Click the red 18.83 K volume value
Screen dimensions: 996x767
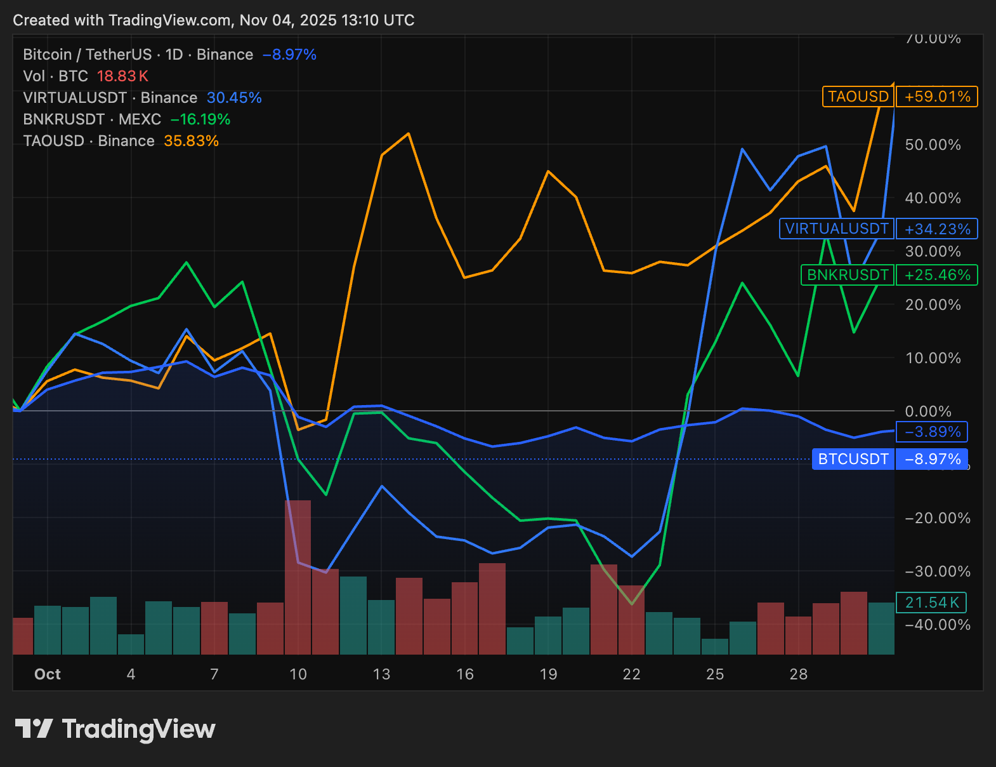click(x=122, y=76)
